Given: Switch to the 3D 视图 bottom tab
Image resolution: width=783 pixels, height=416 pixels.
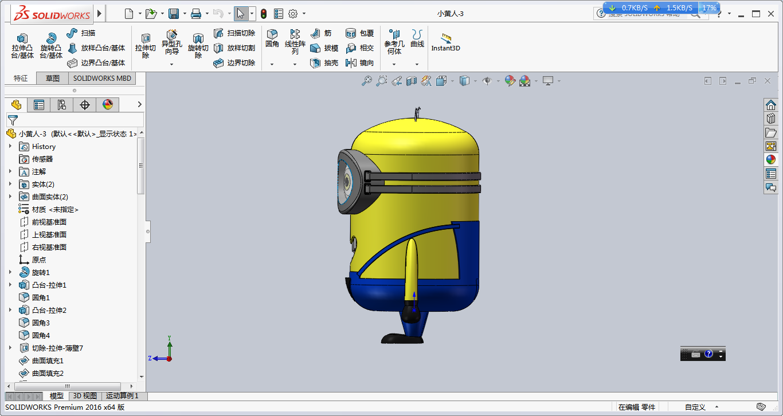Looking at the screenshot, I should pyautogui.click(x=85, y=396).
